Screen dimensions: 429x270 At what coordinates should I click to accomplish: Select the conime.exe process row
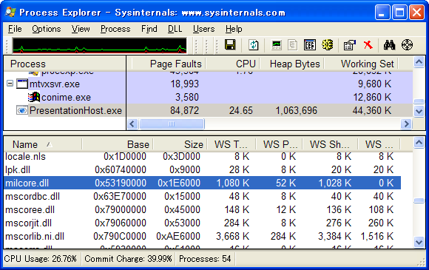(208, 97)
